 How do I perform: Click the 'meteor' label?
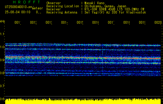pos(38,8)
